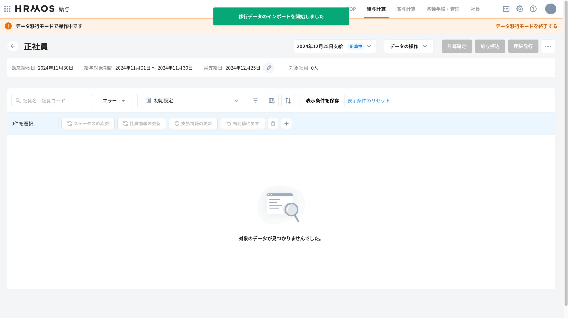Edit the 実支給日 with pencil icon
The height and width of the screenshot is (318, 568).
[269, 68]
